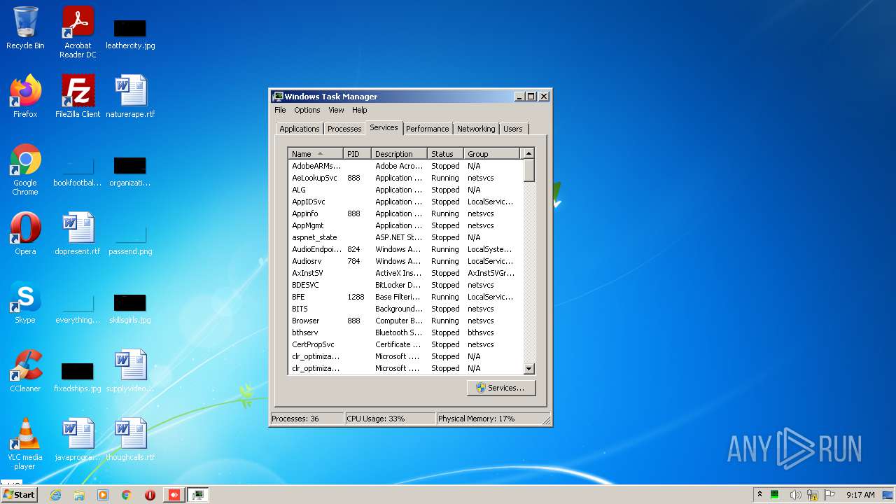Open the media player taskbar icon
The image size is (896, 504).
(103, 495)
